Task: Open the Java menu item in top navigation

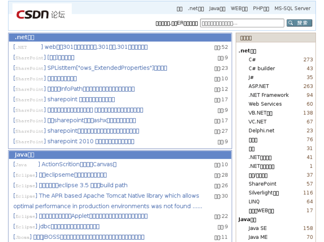Action: [x=217, y=8]
